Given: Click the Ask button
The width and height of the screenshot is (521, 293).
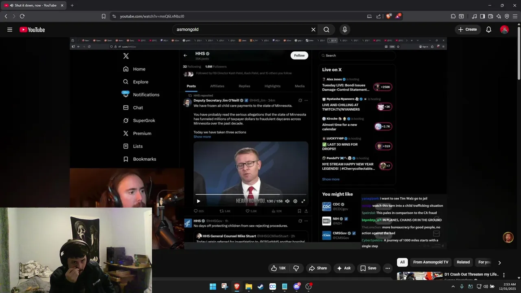Looking at the screenshot, I should coord(344,268).
